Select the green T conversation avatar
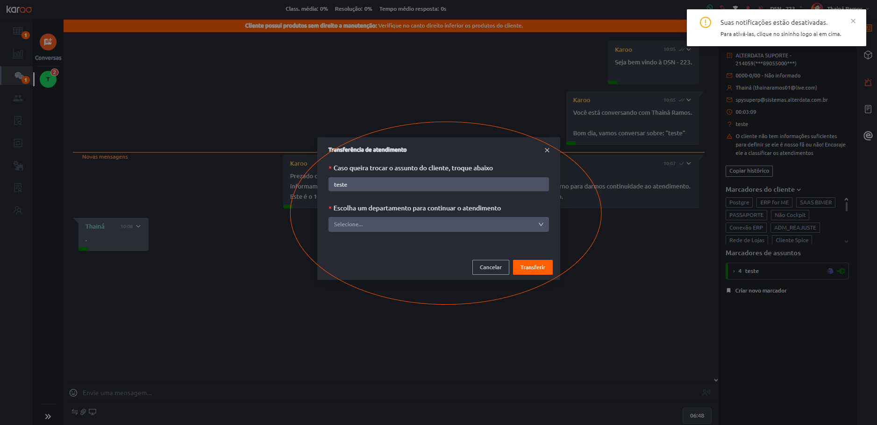The width and height of the screenshot is (877, 425). (x=48, y=79)
